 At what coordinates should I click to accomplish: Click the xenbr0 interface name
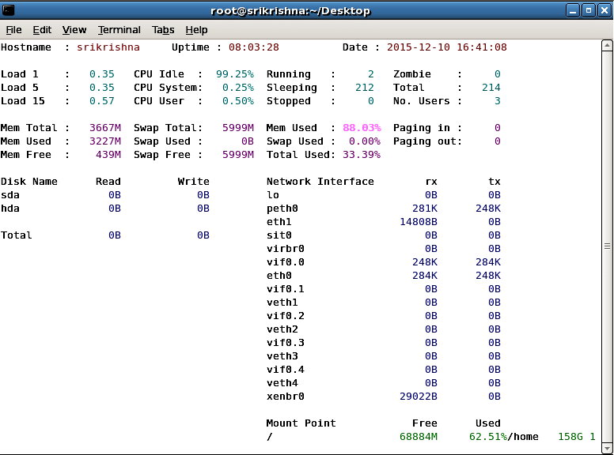(286, 397)
